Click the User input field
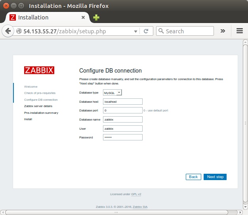Image resolution: width=248 pixels, height=215 pixels. tap(122, 129)
